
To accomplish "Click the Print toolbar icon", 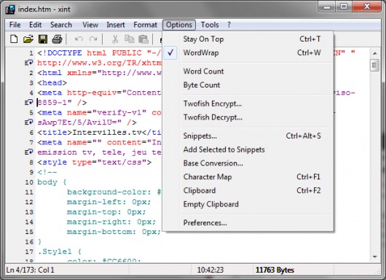I will (x=57, y=39).
